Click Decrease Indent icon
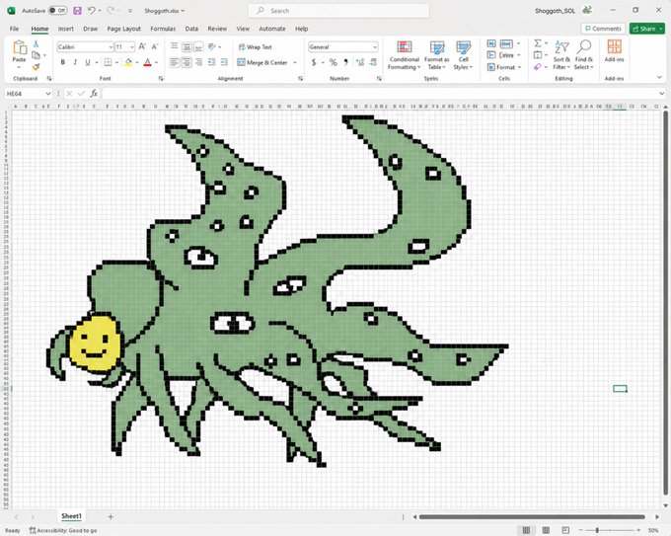671x536 pixels. point(212,62)
